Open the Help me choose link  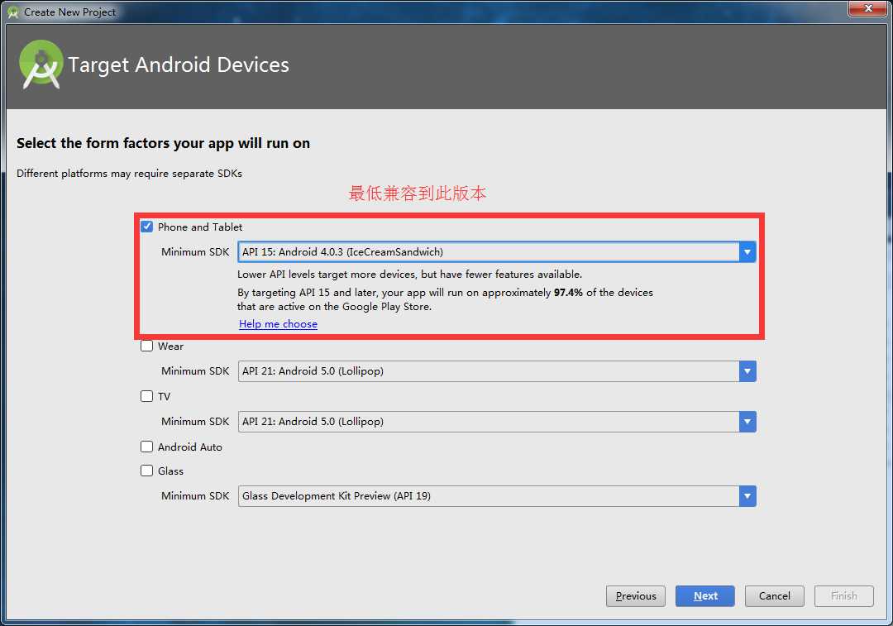[x=278, y=323]
